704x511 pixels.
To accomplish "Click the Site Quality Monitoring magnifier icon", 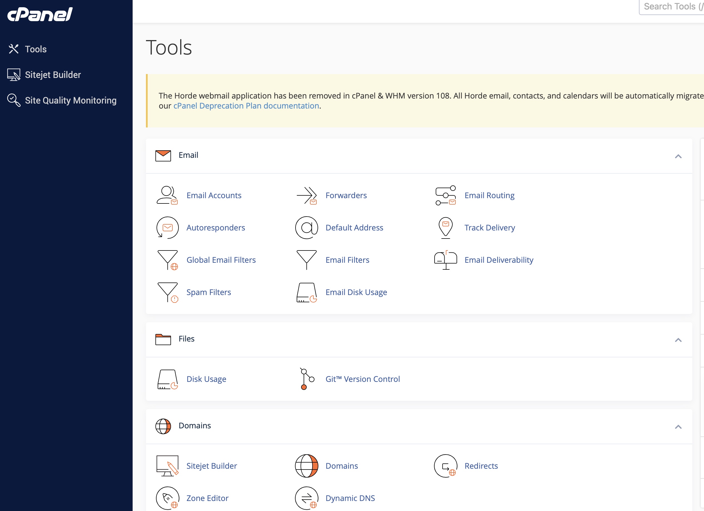I will pos(14,100).
